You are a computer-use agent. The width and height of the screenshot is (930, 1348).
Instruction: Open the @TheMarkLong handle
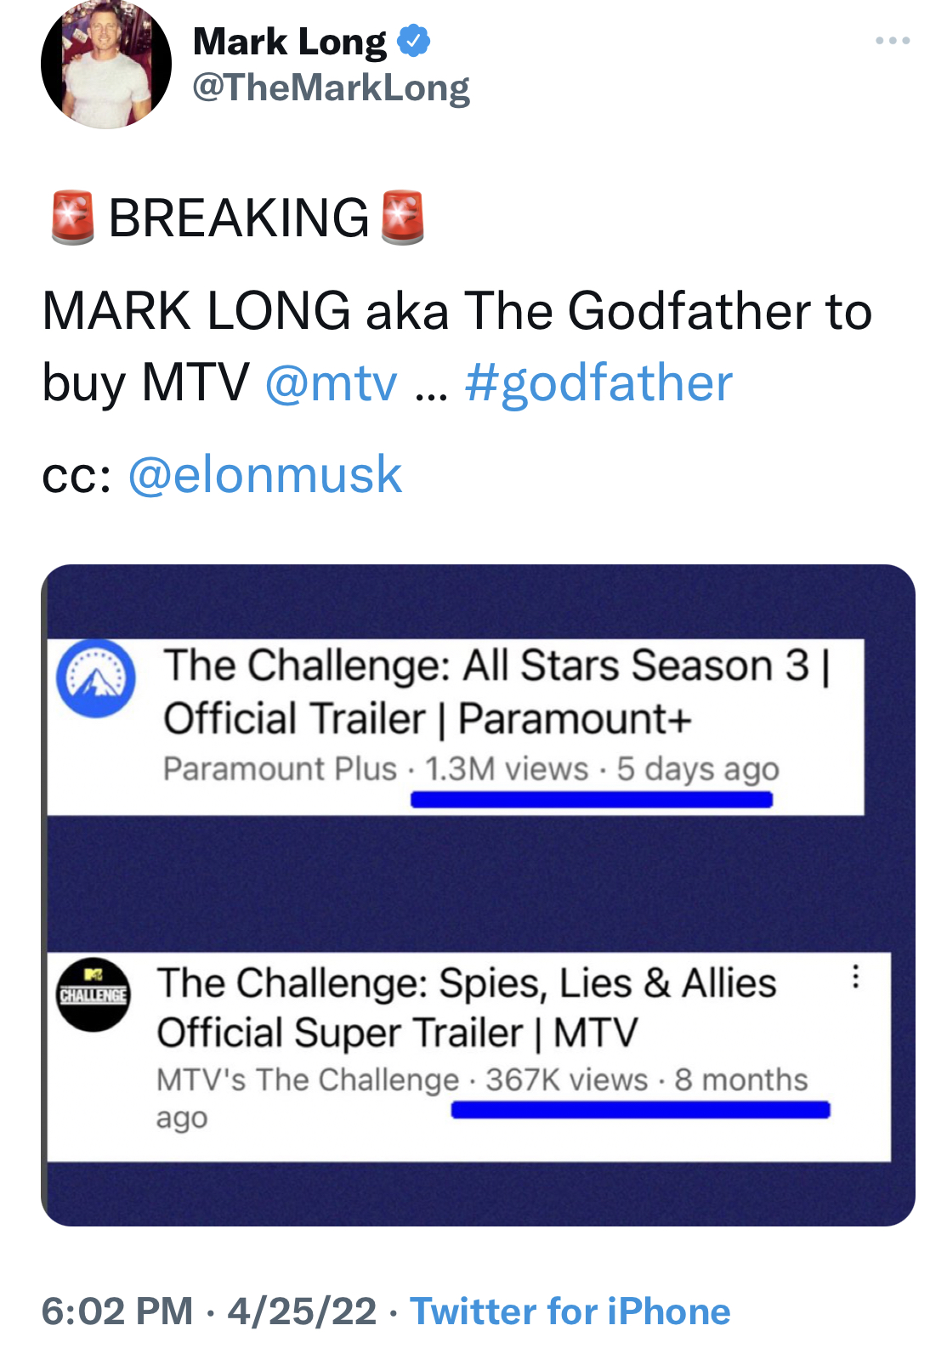[331, 88]
